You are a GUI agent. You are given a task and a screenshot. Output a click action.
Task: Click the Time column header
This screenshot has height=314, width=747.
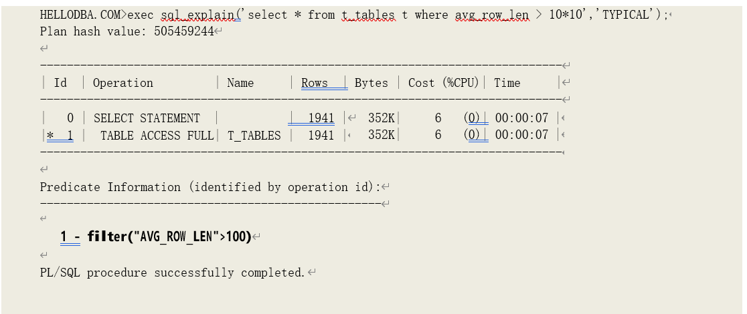507,83
